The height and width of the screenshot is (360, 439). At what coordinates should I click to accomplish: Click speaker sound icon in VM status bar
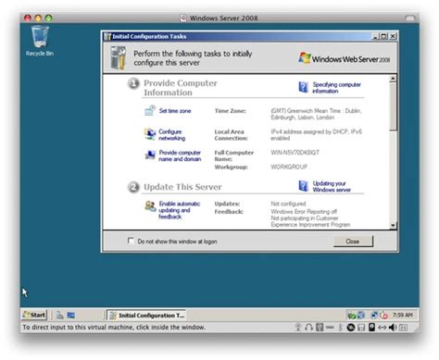click(x=393, y=327)
